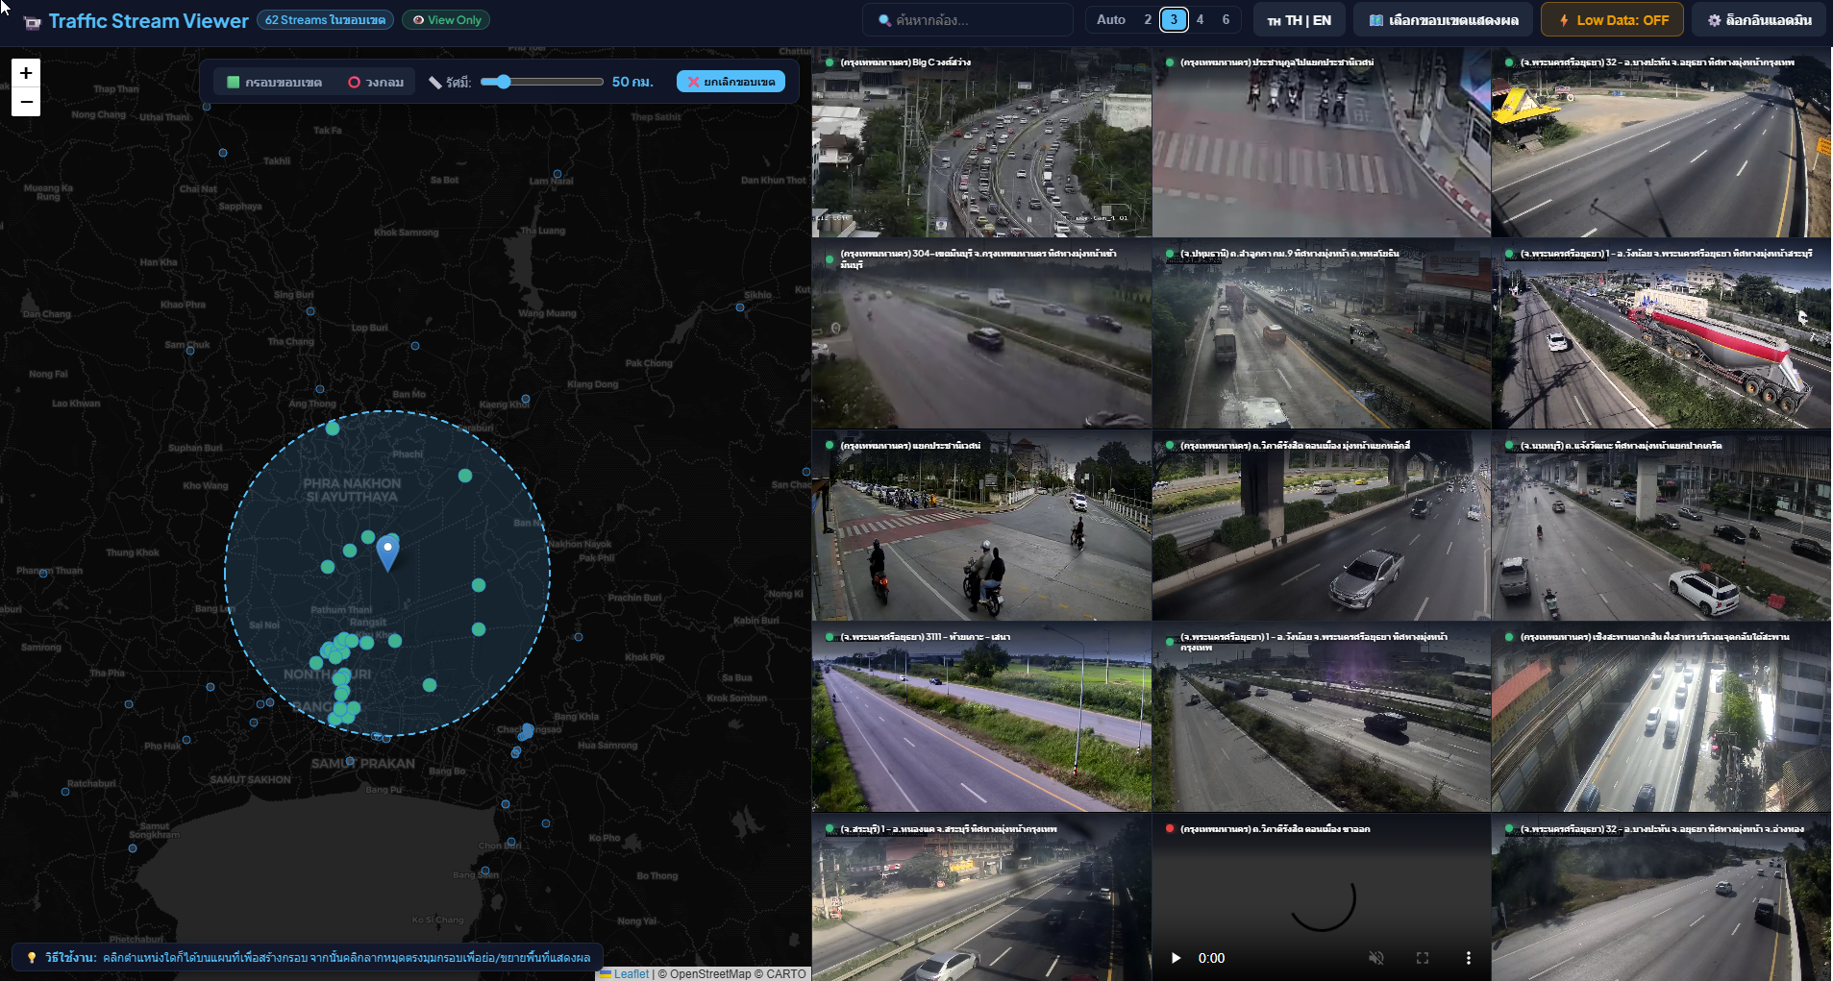This screenshot has width=1833, height=981.
Task: Switch grid layout to 6 columns
Action: click(1226, 19)
